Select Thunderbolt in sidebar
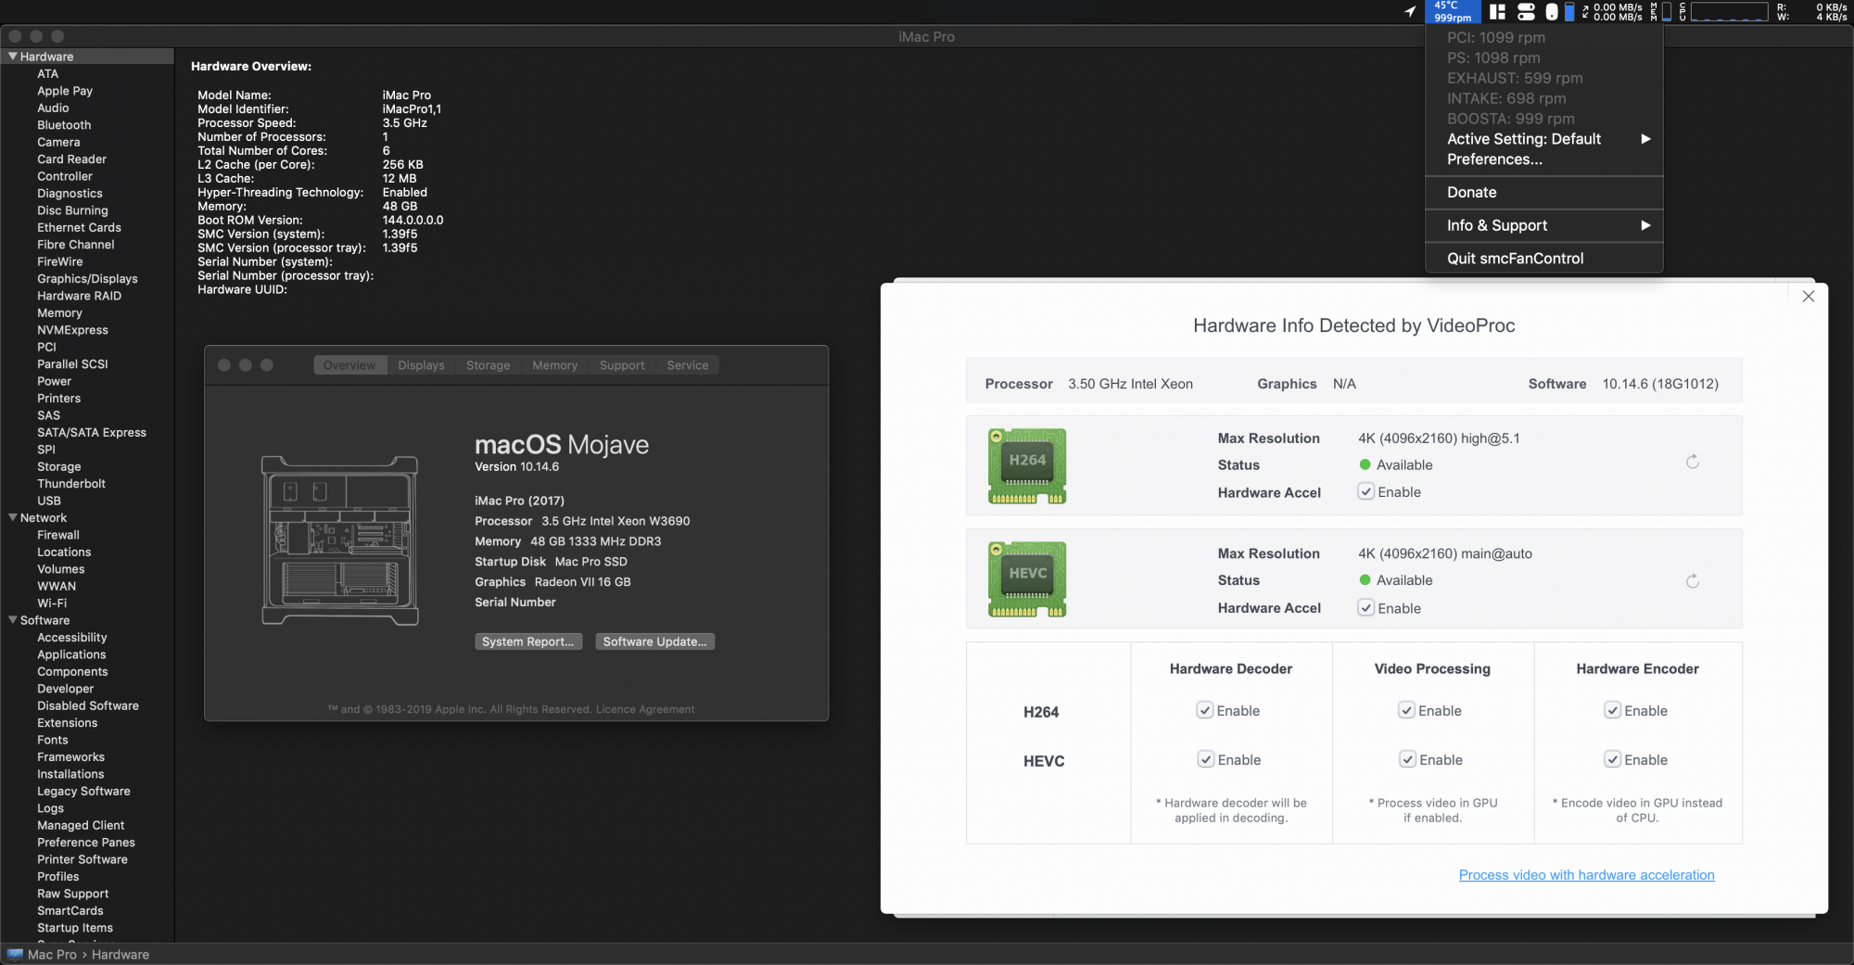Image resolution: width=1854 pixels, height=965 pixels. [71, 484]
